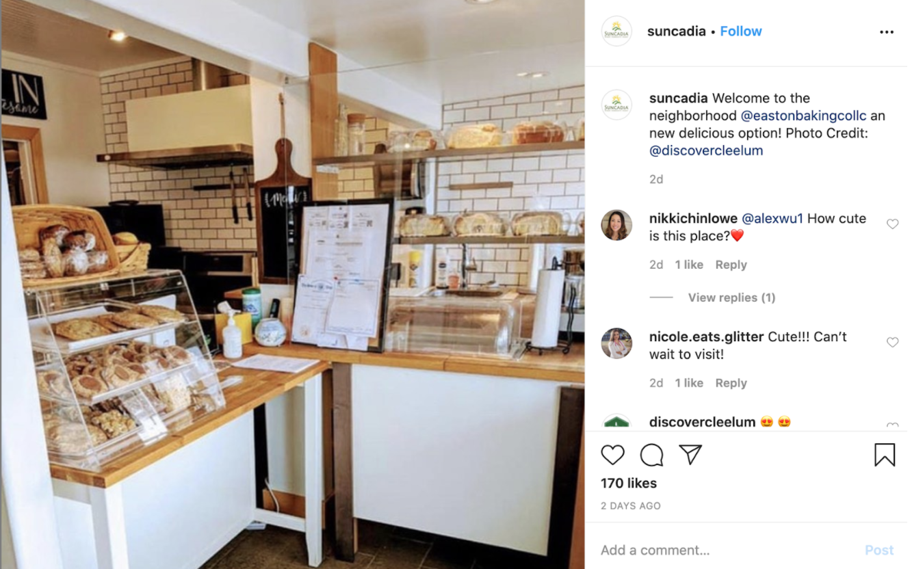Open the @eastonbakingcollc mention link
The width and height of the screenshot is (910, 569).
pos(803,116)
